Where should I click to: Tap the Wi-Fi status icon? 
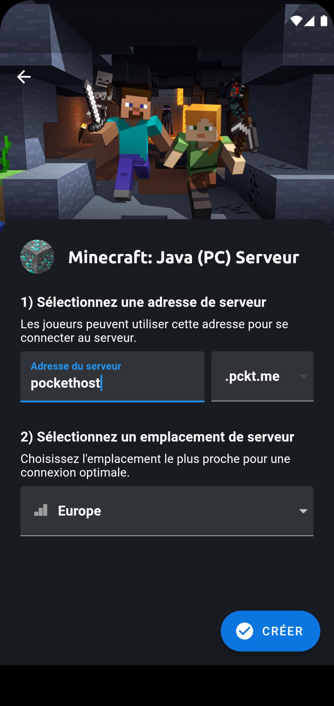tap(296, 21)
